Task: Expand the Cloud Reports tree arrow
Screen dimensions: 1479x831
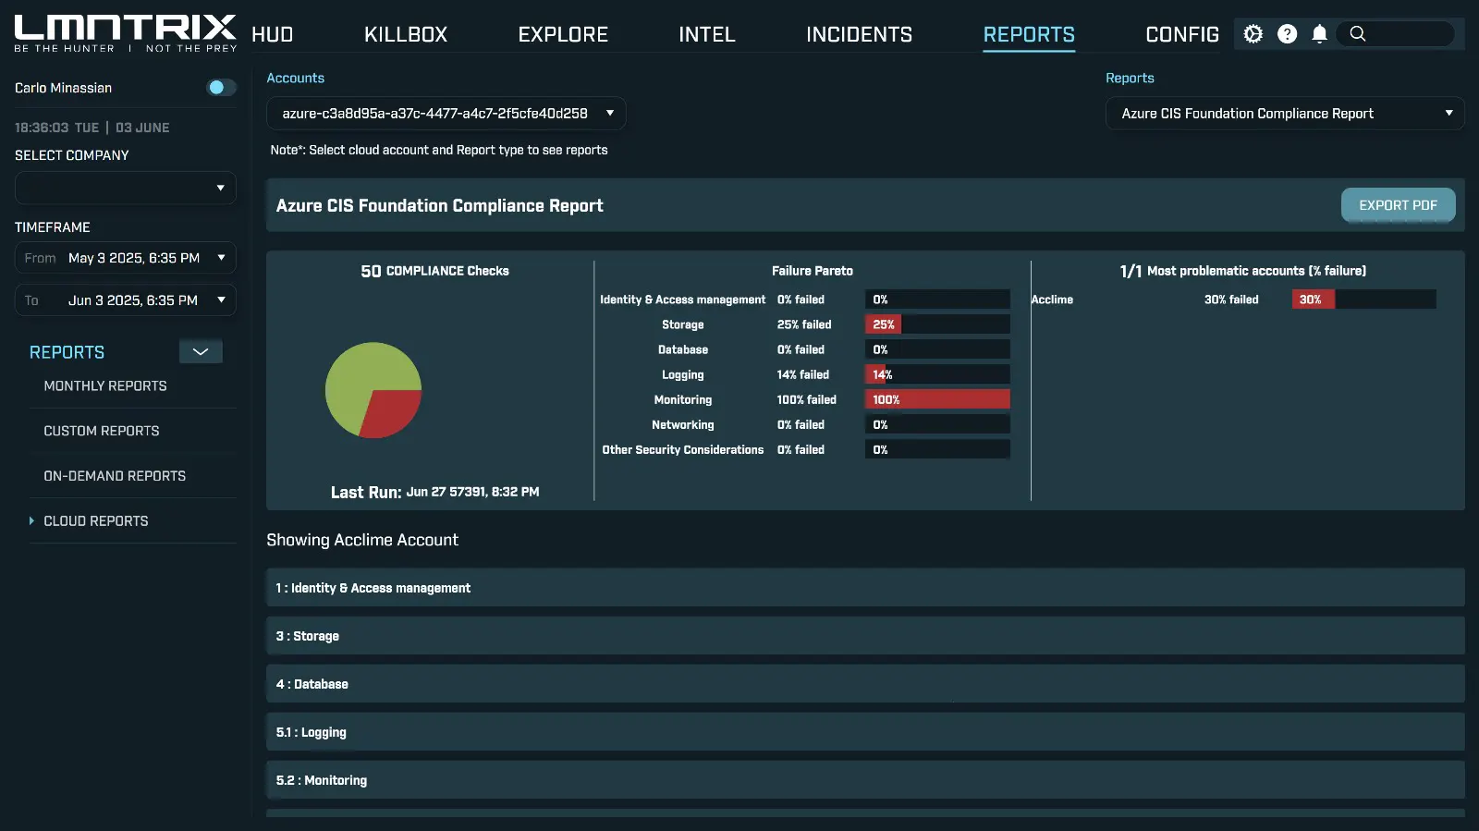Action: [31, 521]
